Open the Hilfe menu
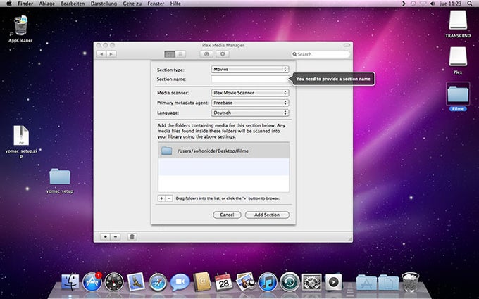Viewport: 479px width, 299px height. pos(175,4)
